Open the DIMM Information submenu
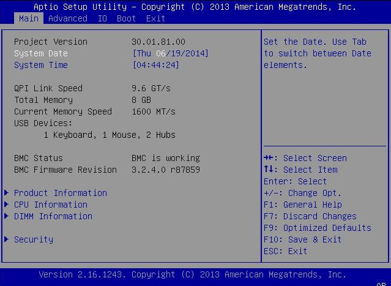The height and width of the screenshot is (286, 391). click(53, 216)
